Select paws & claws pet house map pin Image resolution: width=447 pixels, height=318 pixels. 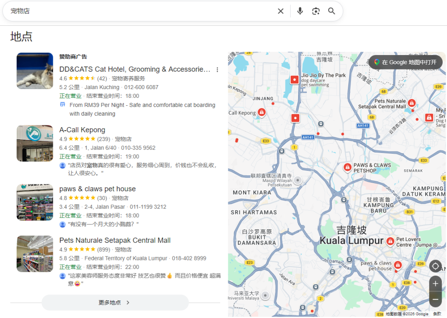(x=398, y=265)
